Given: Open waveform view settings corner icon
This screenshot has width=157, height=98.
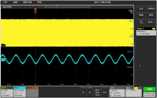Looking at the screenshot, I should [130, 12].
